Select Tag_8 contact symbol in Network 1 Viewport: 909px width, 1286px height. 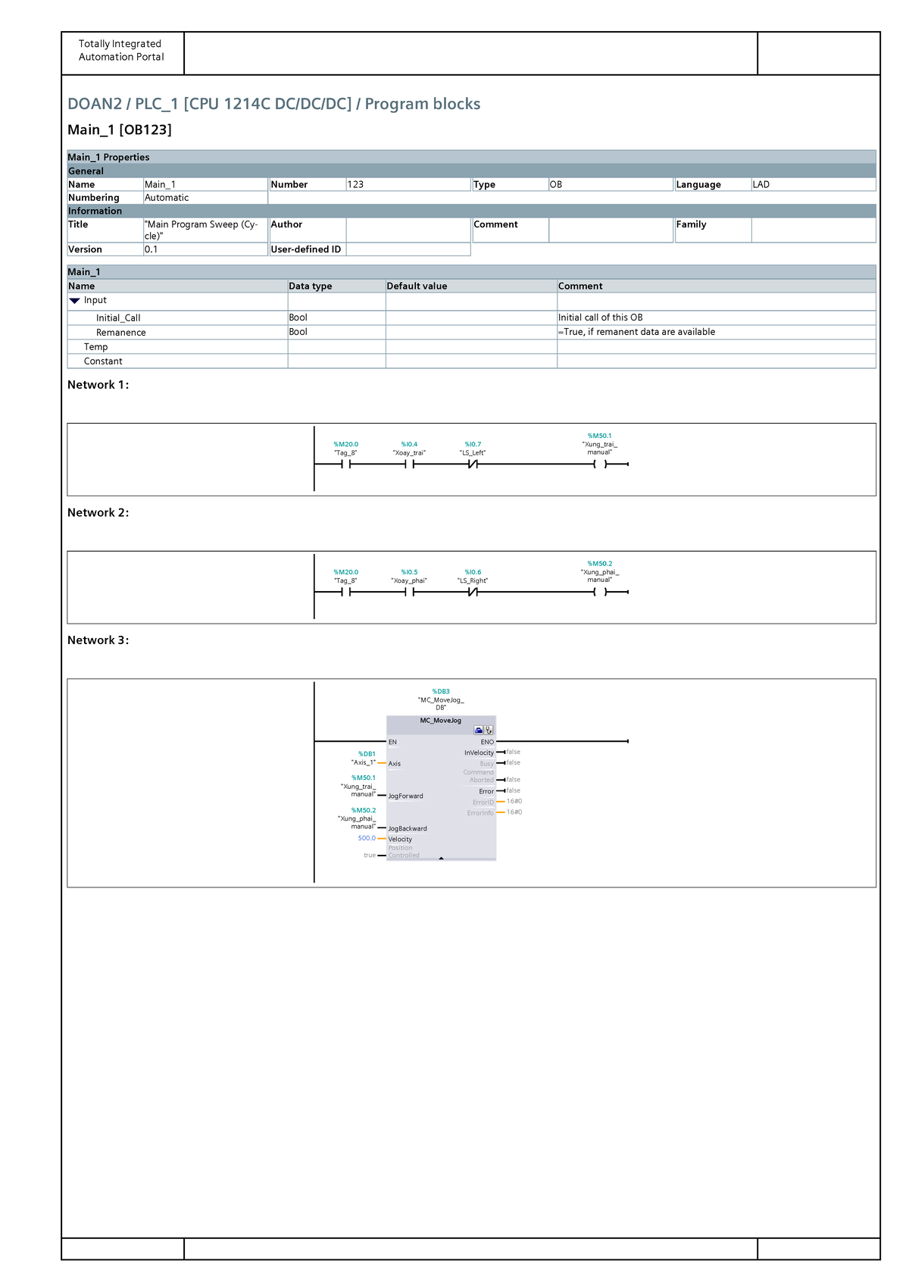pos(346,464)
